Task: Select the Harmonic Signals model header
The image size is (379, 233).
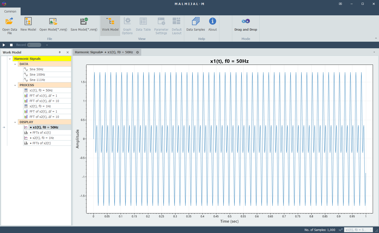Action: click(42, 59)
